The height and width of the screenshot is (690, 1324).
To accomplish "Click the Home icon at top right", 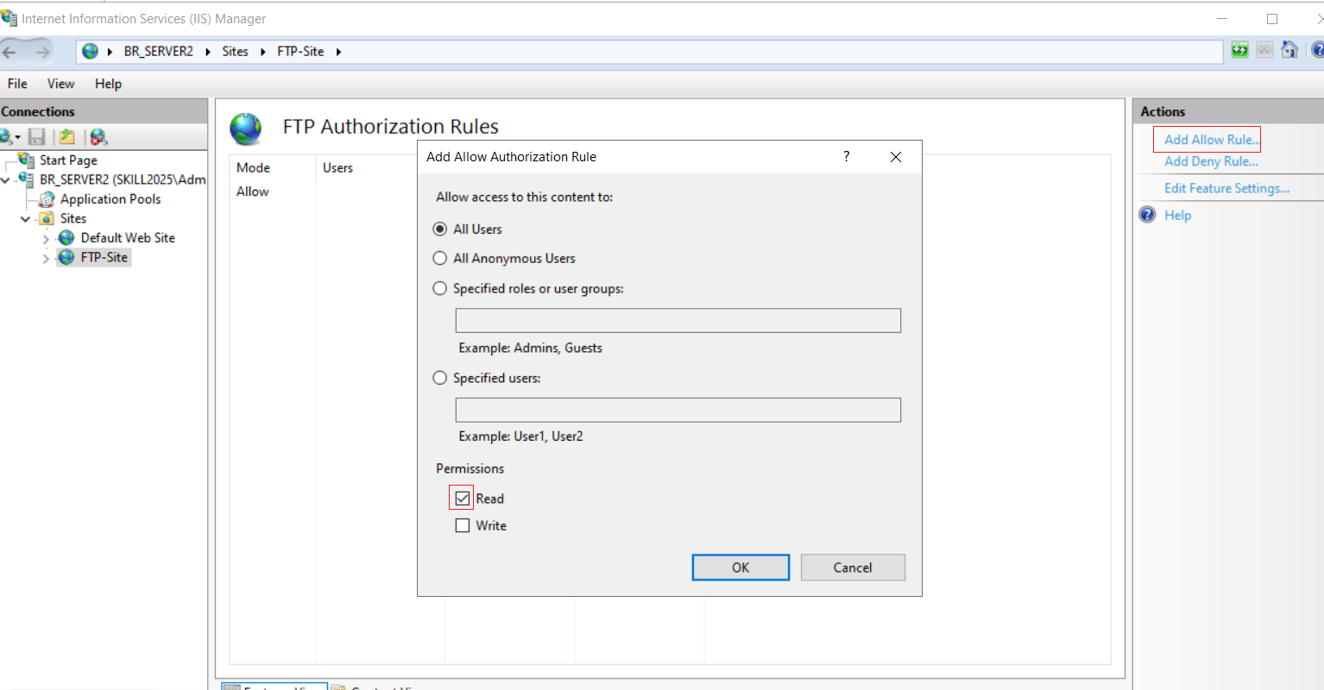I will pyautogui.click(x=1289, y=50).
